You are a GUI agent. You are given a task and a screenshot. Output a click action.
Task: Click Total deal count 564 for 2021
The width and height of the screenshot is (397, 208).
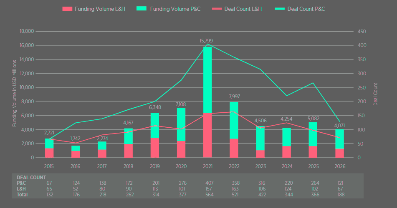click(x=210, y=195)
